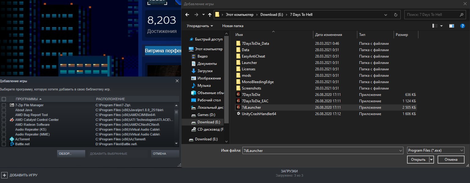The width and height of the screenshot is (470, 183).
Task: Sort files by Дата изменения column
Action: click(x=328, y=35)
